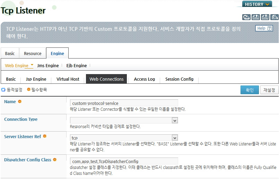Image resolution: width=279 pixels, height=179 pixels.
Task: Click the 확인 confirm button
Action: click(x=250, y=90)
